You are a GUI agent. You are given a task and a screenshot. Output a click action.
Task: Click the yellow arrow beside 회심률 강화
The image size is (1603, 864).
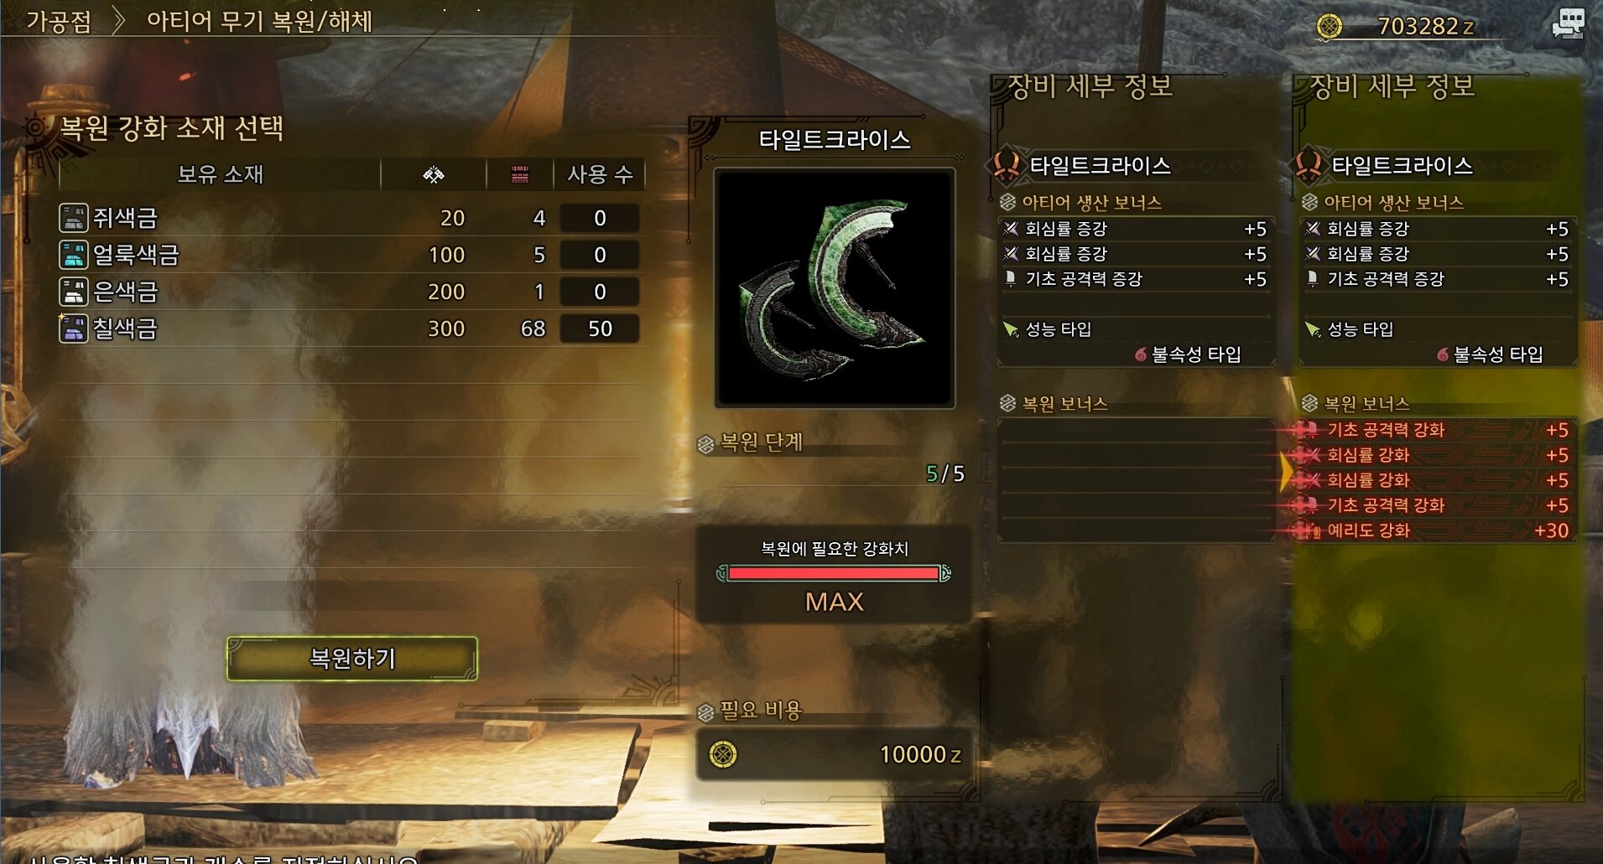(x=1287, y=472)
